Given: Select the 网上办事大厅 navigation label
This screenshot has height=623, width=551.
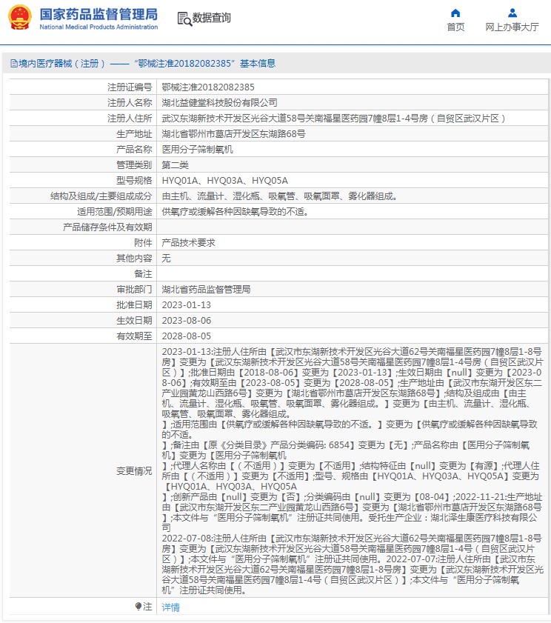Looking at the screenshot, I should [x=512, y=27].
